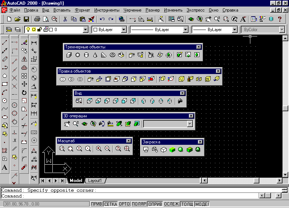
Task: Select the Cone solid tool
Action: tap(95, 55)
